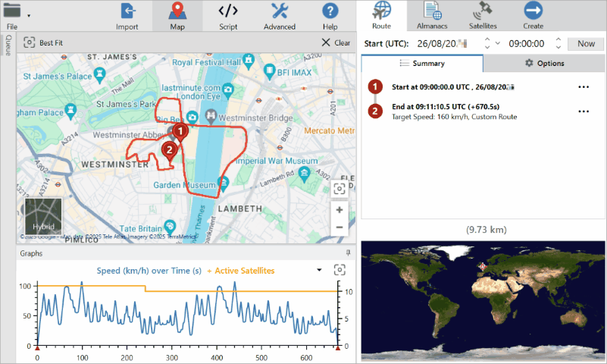This screenshot has height=364, width=607.
Task: Open the date calendar dropdown chevron
Action: point(498,43)
